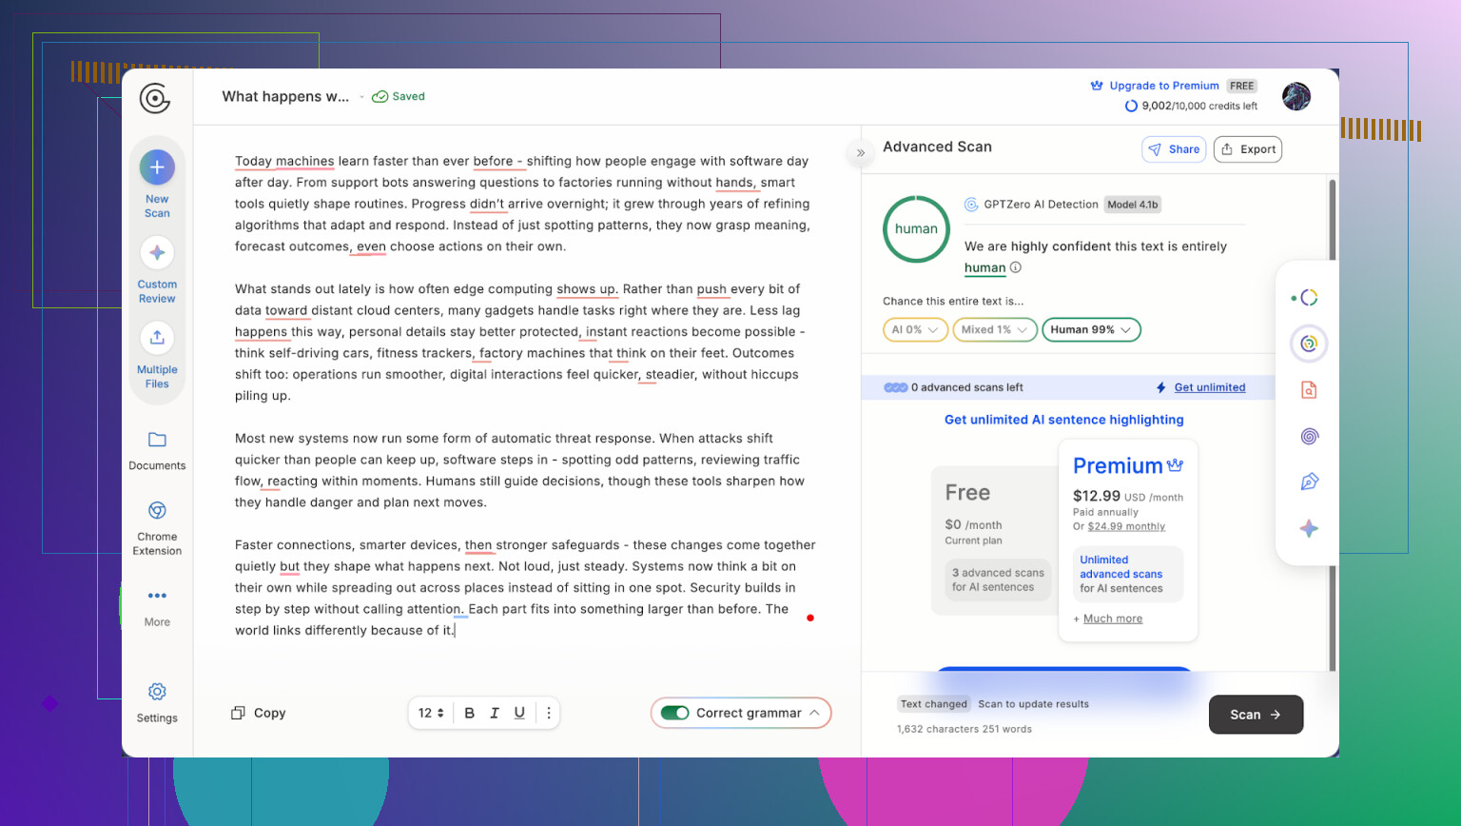Click the Copy text icon
This screenshot has height=826, width=1461.
pos(239,713)
